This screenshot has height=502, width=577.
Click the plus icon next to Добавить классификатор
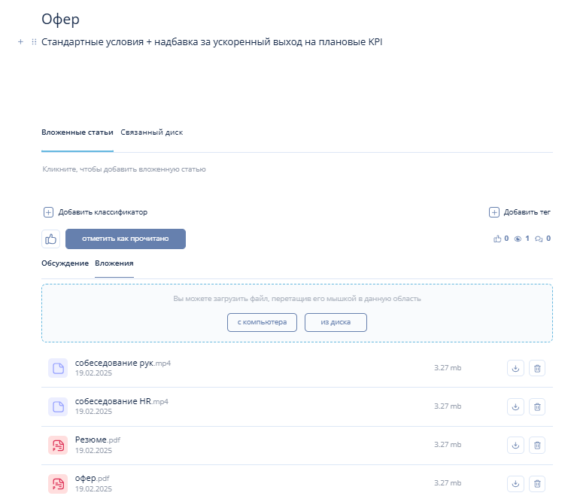(x=49, y=212)
